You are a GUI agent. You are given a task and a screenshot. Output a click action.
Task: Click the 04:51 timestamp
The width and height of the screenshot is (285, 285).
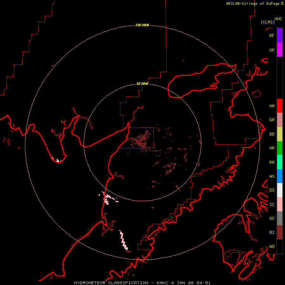coord(204,283)
